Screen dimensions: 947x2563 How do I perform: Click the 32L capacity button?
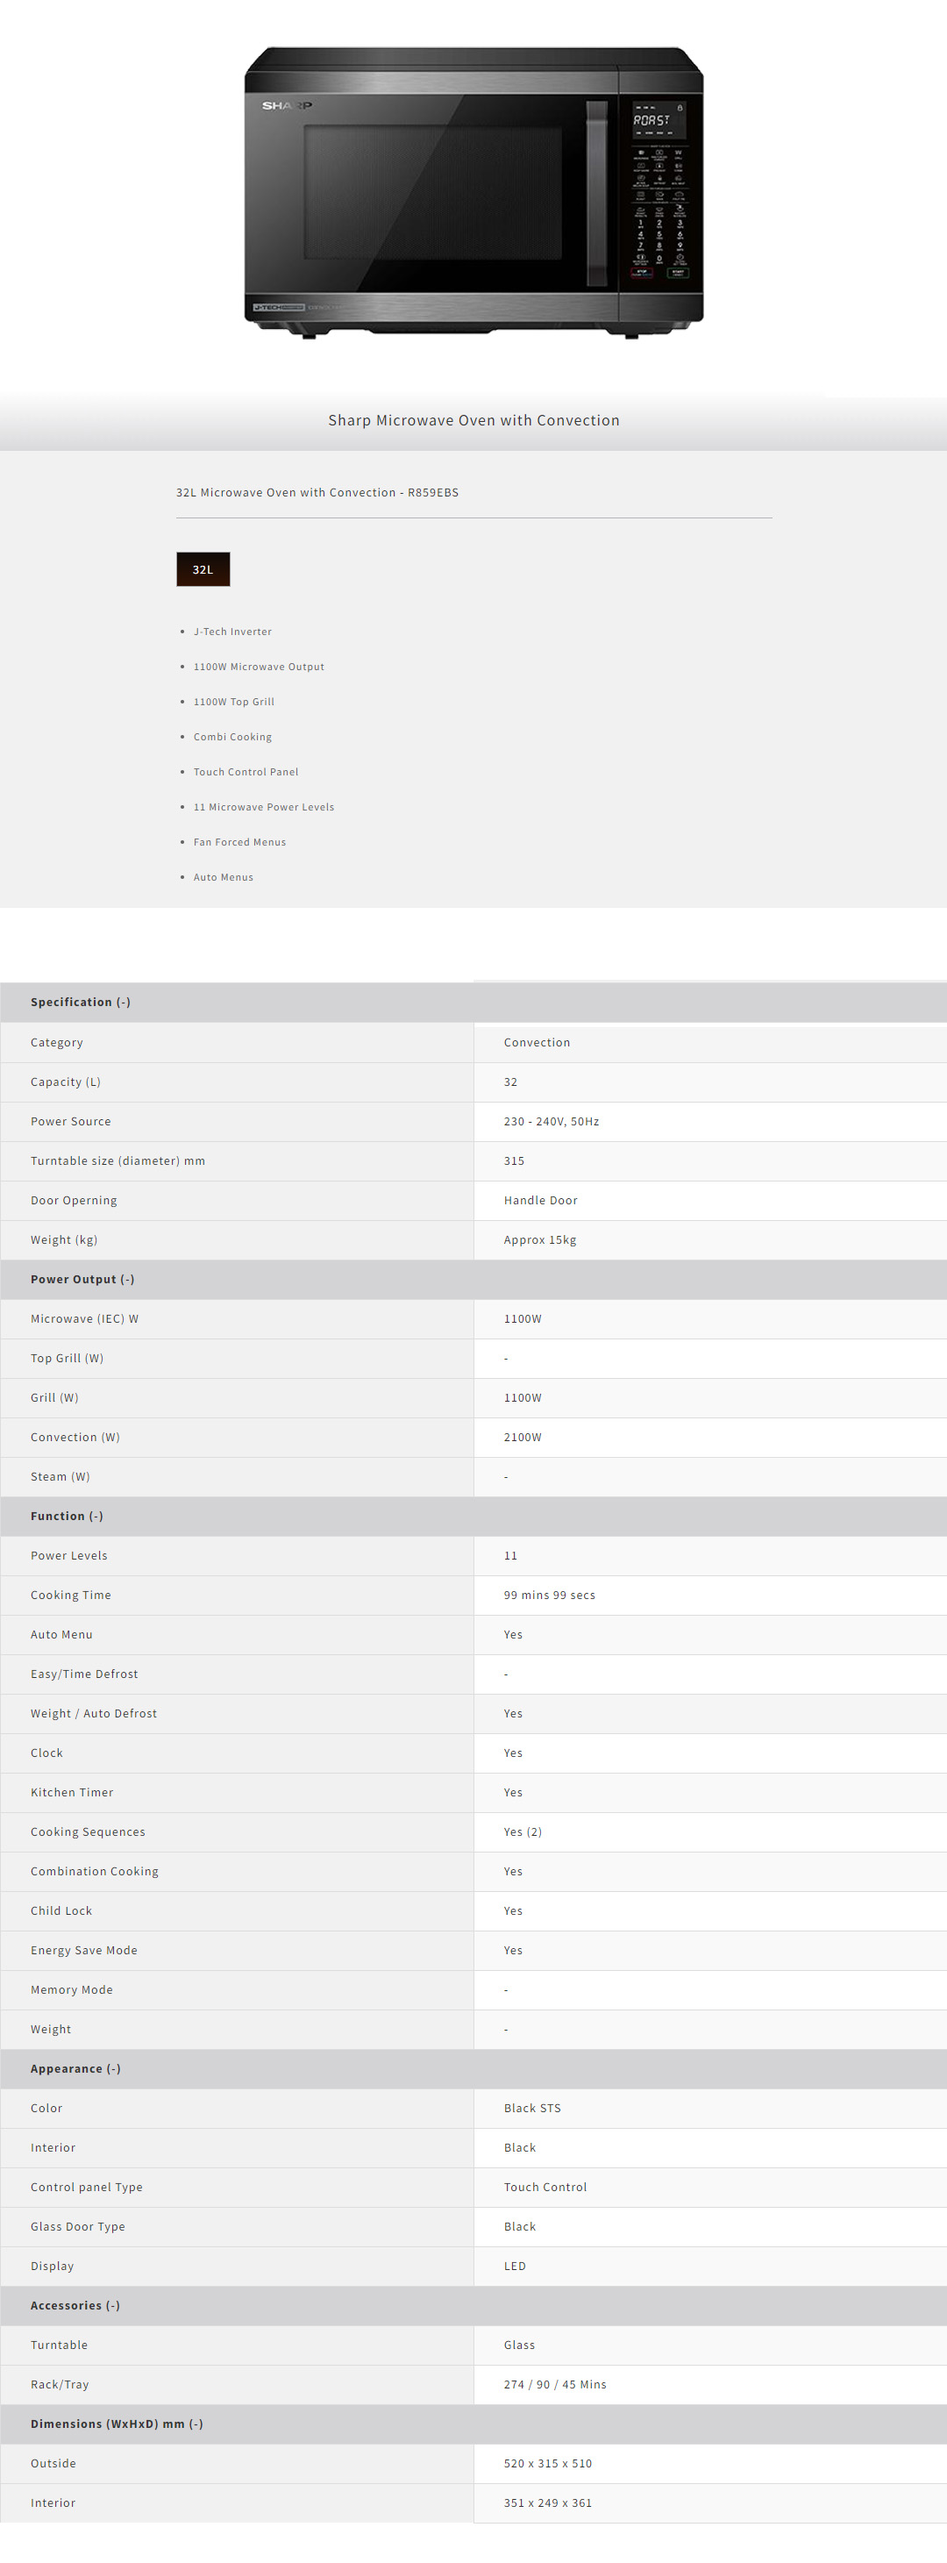point(203,569)
